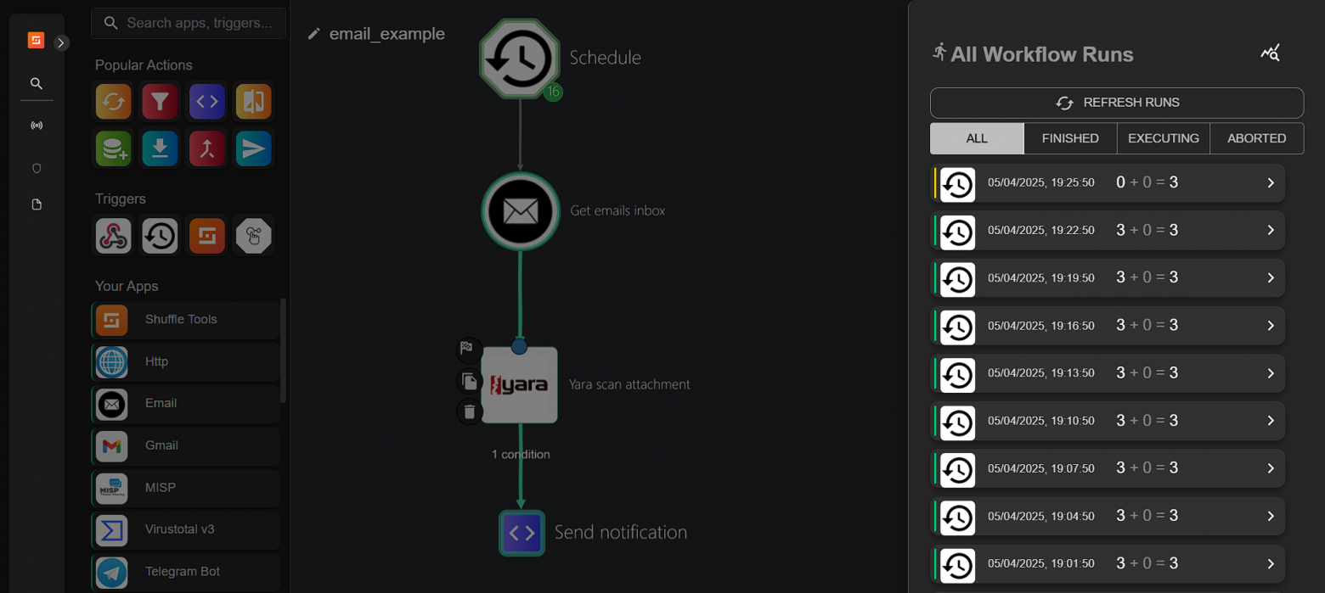Expand the 19:19:50 run chevron

(x=1271, y=277)
